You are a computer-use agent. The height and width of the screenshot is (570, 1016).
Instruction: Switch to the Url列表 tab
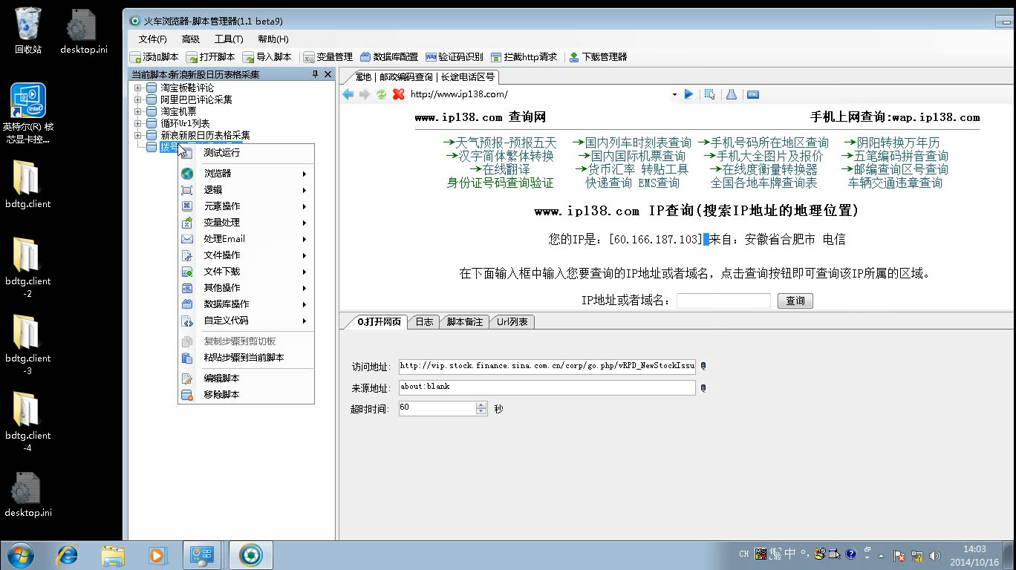[x=512, y=322]
